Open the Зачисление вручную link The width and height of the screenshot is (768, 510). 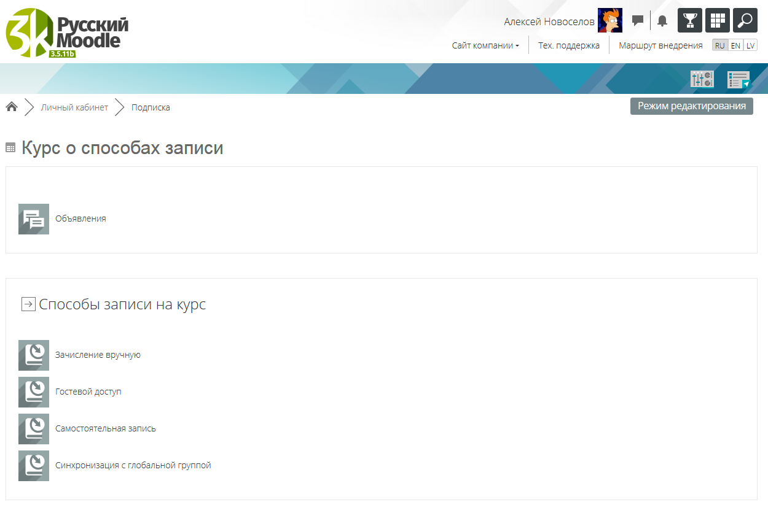point(98,355)
